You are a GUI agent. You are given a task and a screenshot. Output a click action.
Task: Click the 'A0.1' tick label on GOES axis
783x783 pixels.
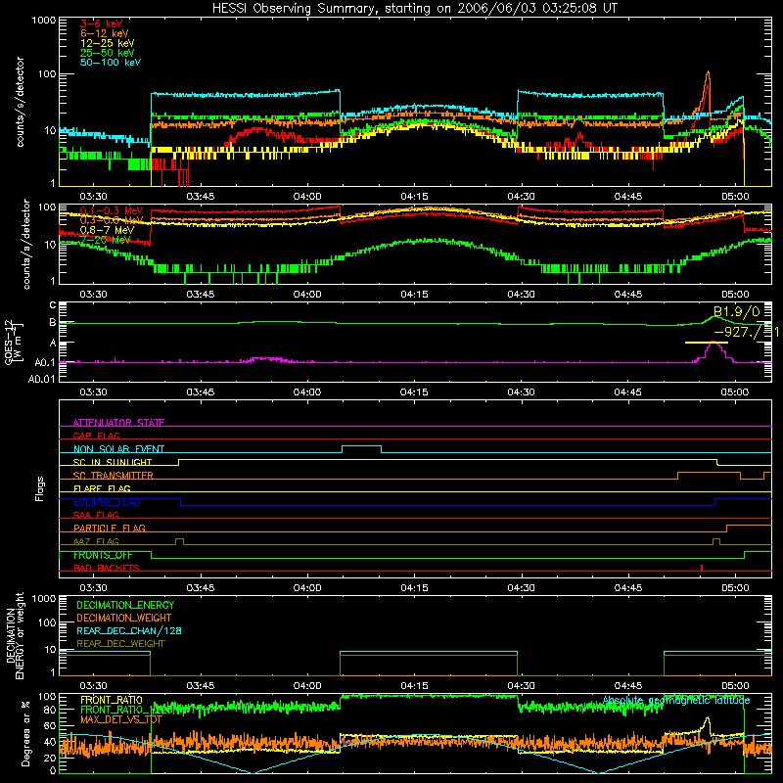45,362
